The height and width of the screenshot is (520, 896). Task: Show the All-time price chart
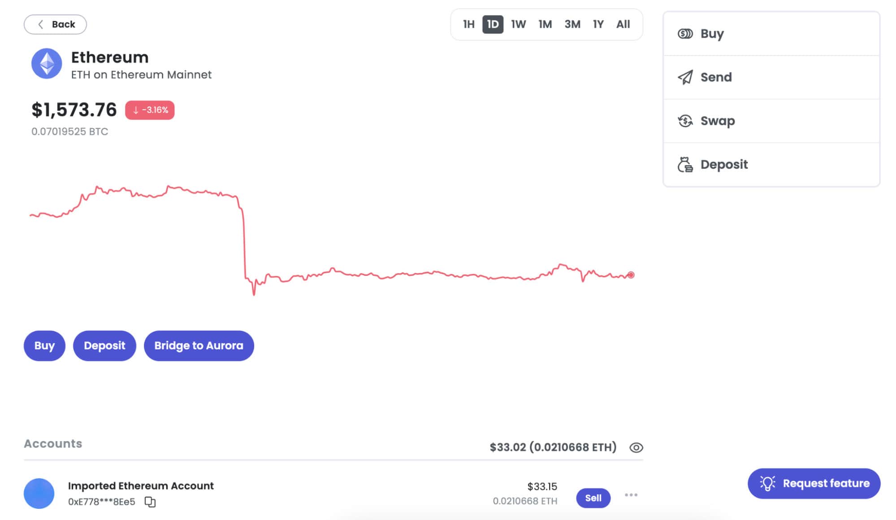click(x=623, y=24)
